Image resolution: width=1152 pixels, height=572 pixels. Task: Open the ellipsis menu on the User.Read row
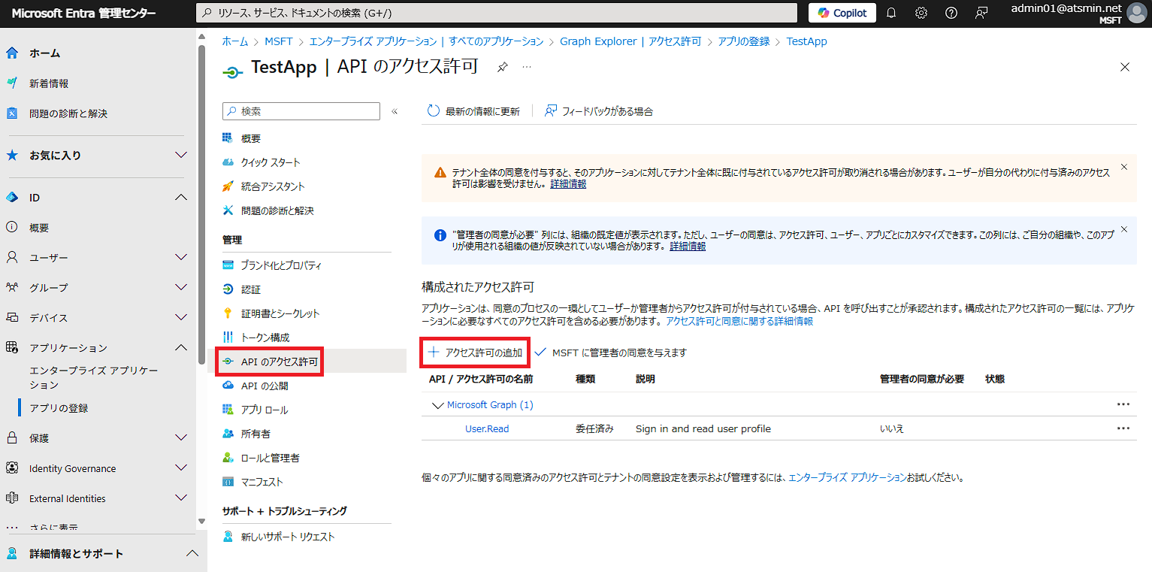pyautogui.click(x=1123, y=428)
